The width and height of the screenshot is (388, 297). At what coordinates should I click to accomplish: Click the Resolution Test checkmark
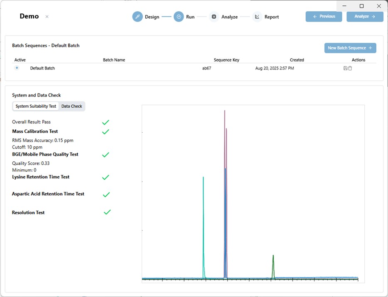coord(107,212)
